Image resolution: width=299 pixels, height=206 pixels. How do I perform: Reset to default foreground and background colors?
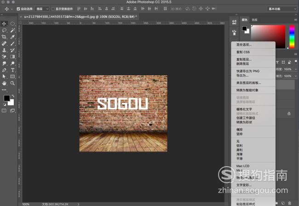pos(5,105)
